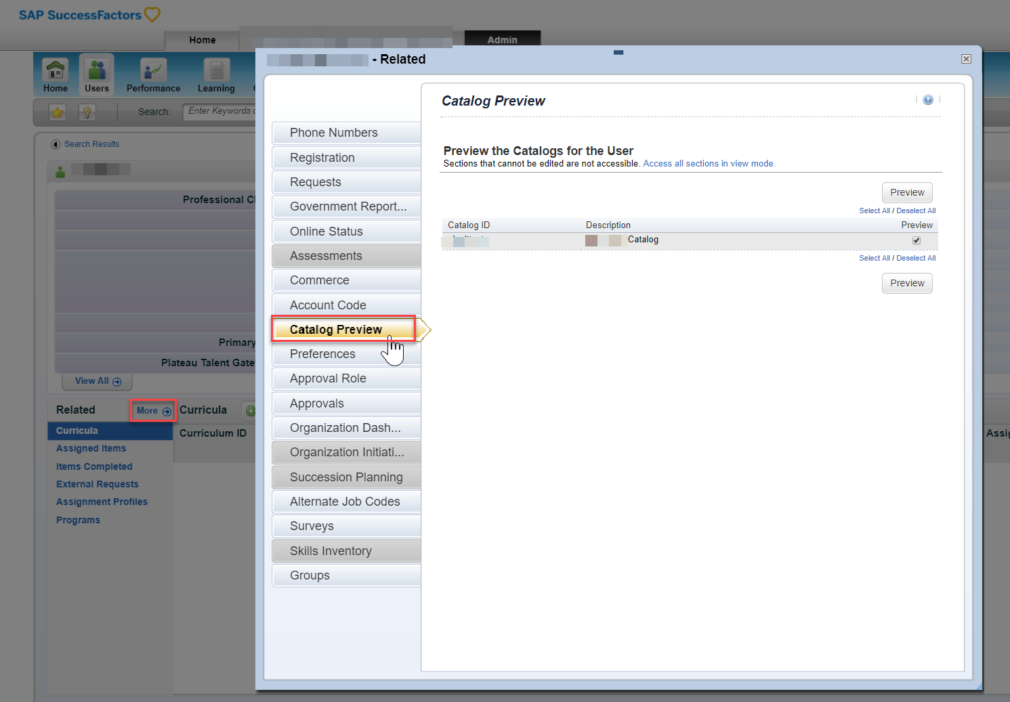
Task: Open the Assessments section
Action: tap(346, 256)
